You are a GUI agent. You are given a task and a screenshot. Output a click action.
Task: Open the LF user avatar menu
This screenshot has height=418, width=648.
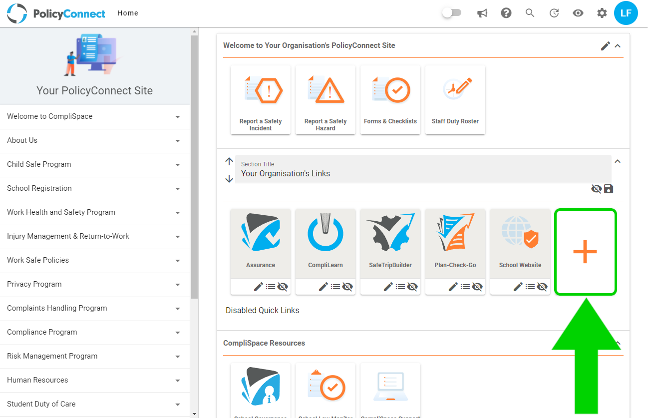tap(626, 13)
